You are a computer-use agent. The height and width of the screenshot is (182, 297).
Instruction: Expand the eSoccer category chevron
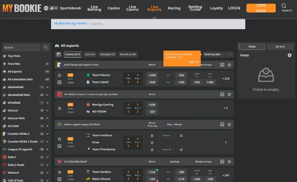click(x=48, y=110)
